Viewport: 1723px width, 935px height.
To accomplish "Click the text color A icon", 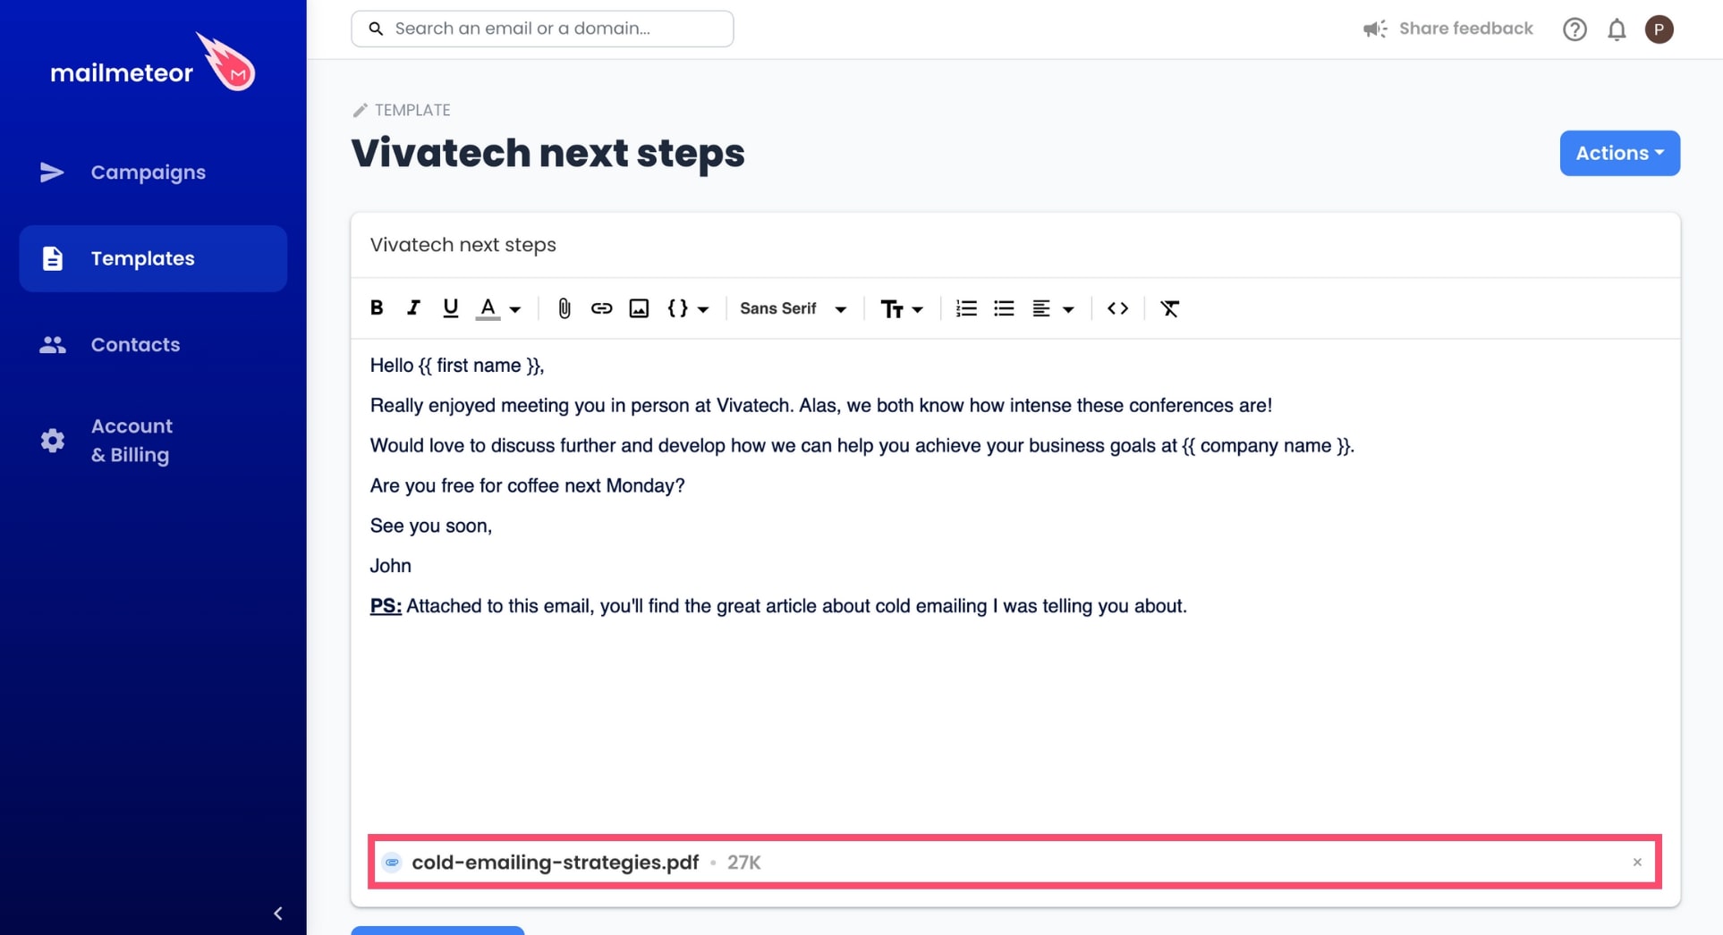I will click(x=488, y=308).
